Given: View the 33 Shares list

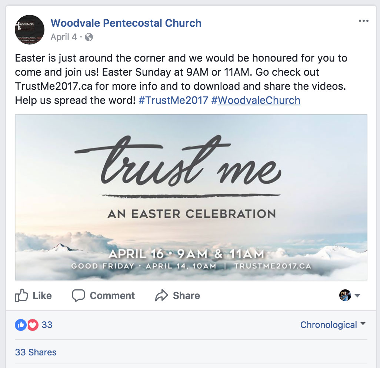Looking at the screenshot, I should pos(36,352).
